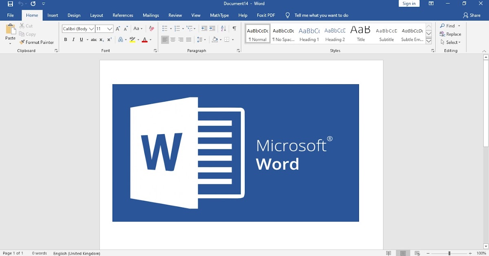This screenshot has width=489, height=256.
Task: Switch to the Design tab
Action: coord(74,15)
